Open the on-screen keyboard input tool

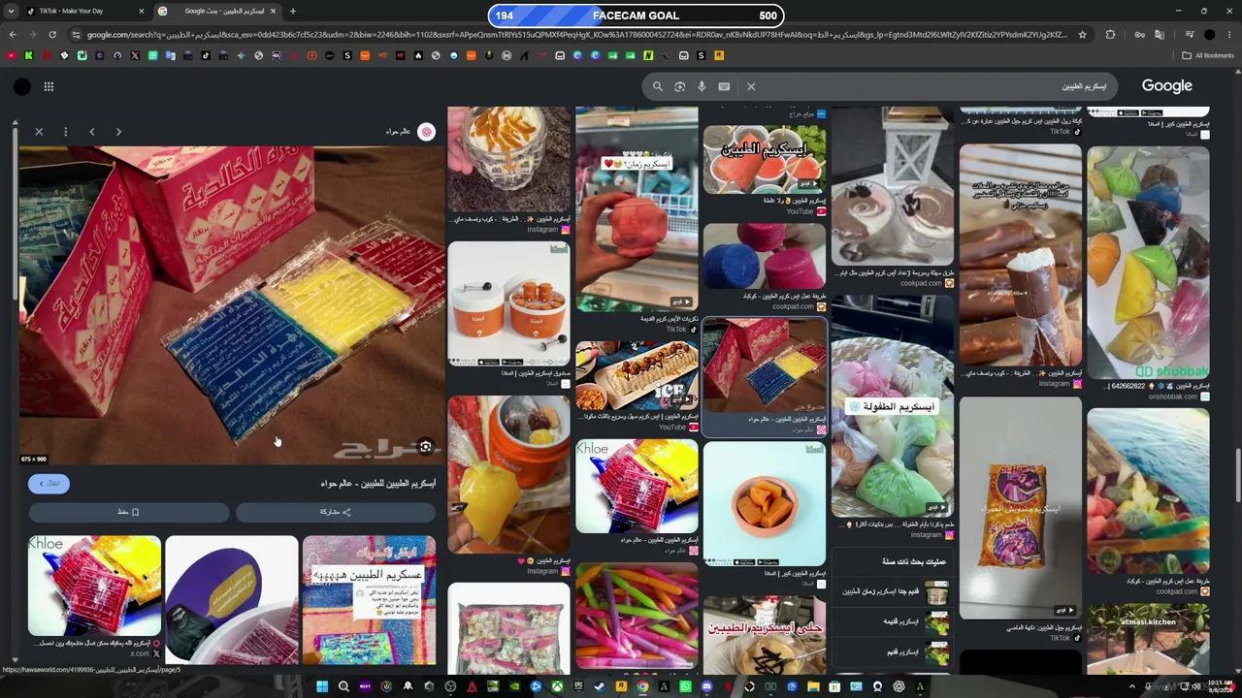724,86
